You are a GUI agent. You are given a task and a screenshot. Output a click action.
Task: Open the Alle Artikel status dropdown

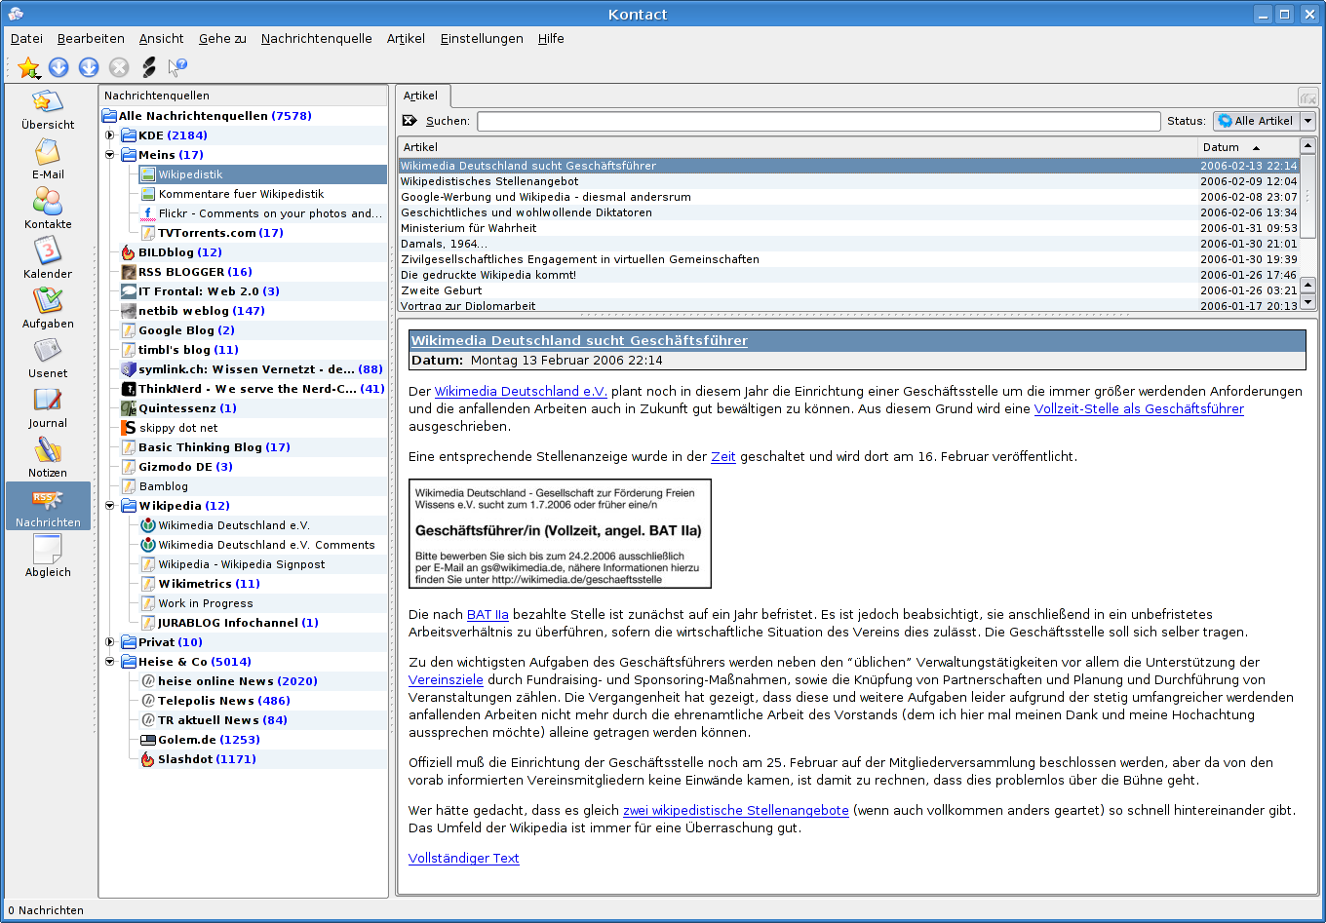coord(1265,121)
